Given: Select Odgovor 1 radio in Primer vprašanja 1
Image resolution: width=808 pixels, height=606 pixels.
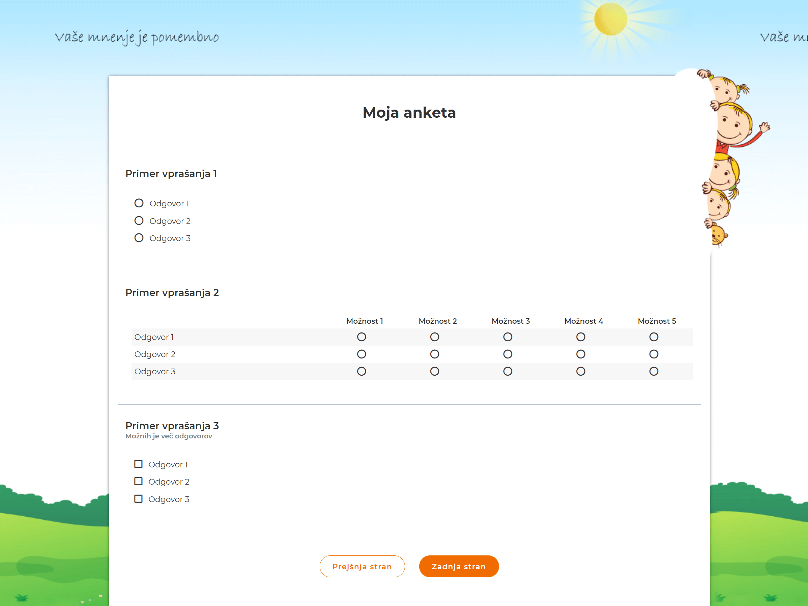Looking at the screenshot, I should (x=139, y=203).
